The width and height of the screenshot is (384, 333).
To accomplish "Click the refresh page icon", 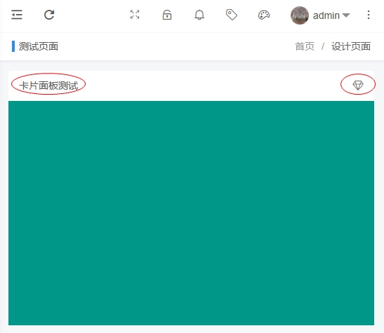I will click(x=49, y=15).
